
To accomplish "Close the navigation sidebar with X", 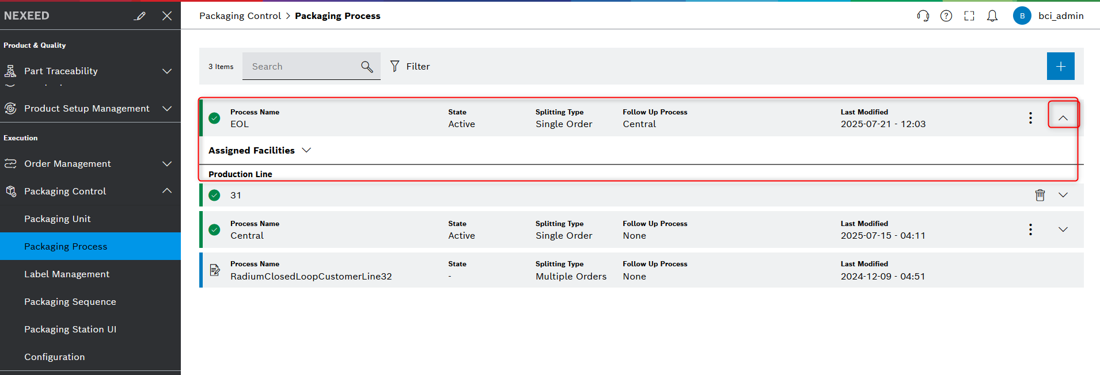I will pos(167,16).
